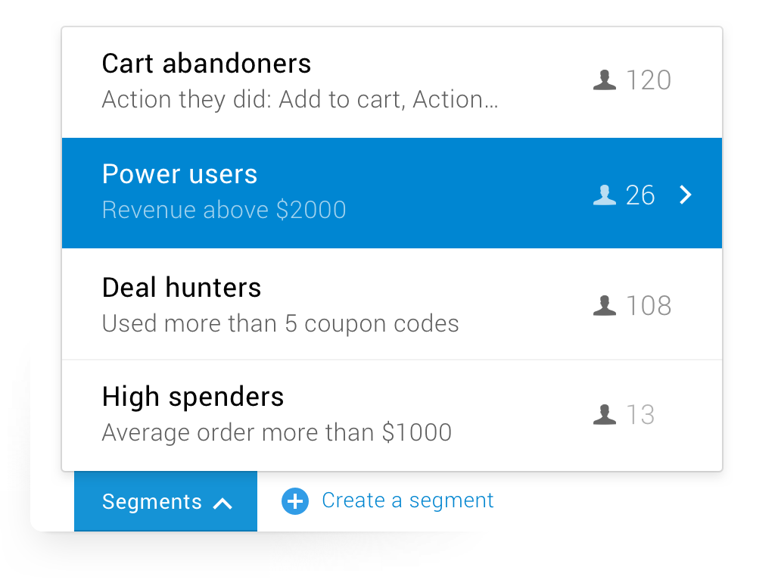The image size is (778, 583).
Task: Click the Segments button label
Action: (x=152, y=501)
